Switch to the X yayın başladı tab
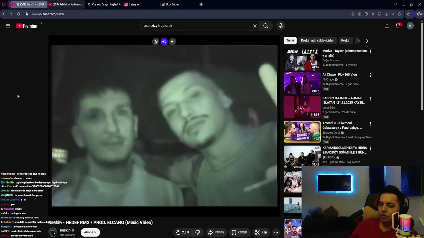This screenshot has width=424, height=238. (104, 4)
